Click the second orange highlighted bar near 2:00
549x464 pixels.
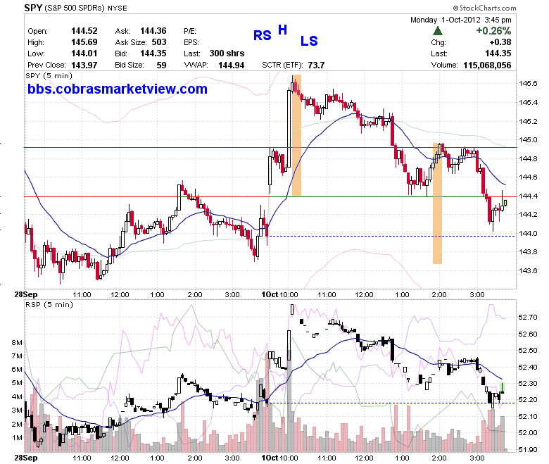[x=437, y=203]
